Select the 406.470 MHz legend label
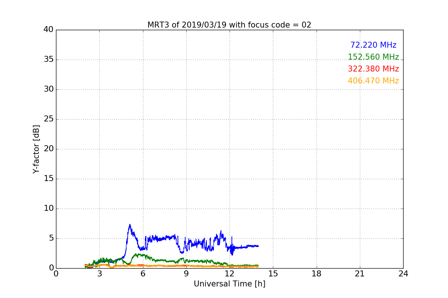 (x=373, y=81)
